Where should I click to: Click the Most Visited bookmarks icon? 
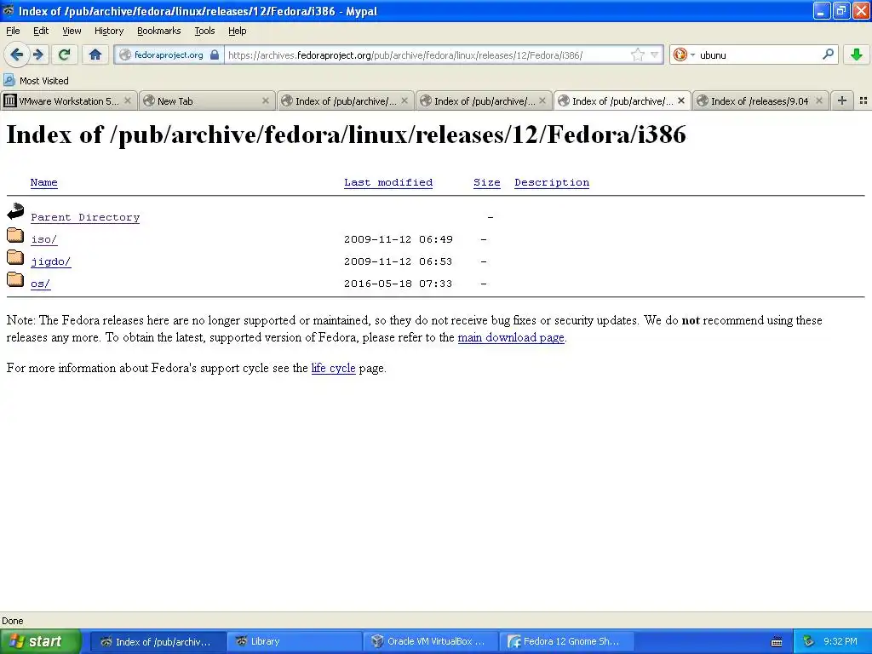tap(9, 80)
